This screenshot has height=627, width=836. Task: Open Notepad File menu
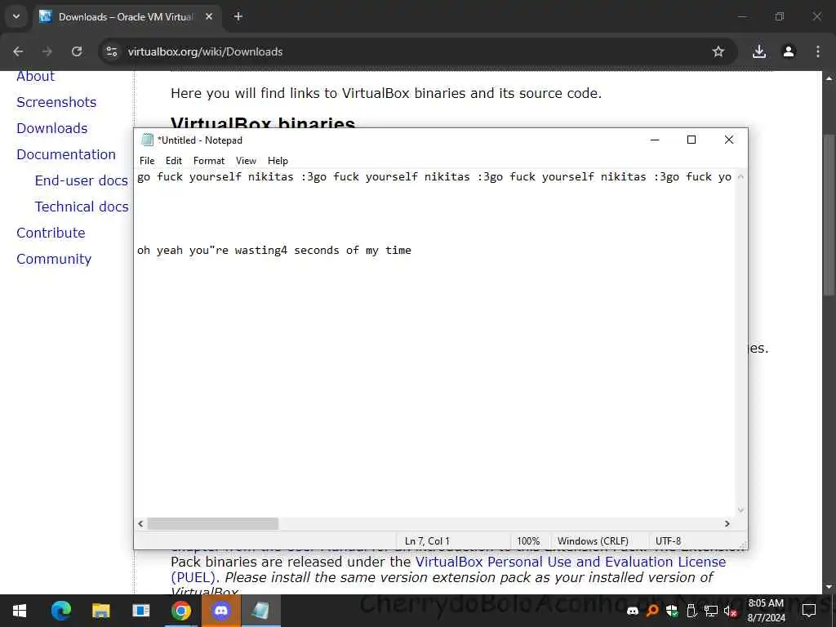pyautogui.click(x=147, y=161)
